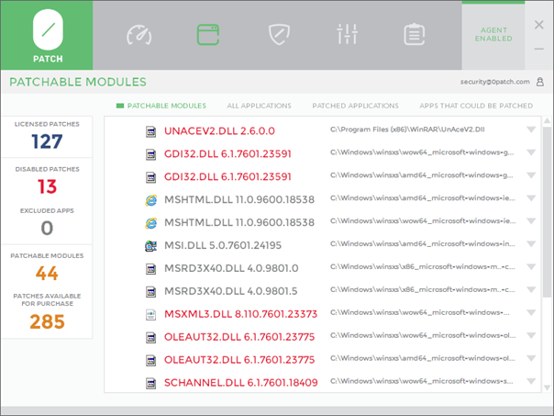554x416 pixels.
Task: Expand the SCHANNEL.DLL row arrow
Action: 531,381
